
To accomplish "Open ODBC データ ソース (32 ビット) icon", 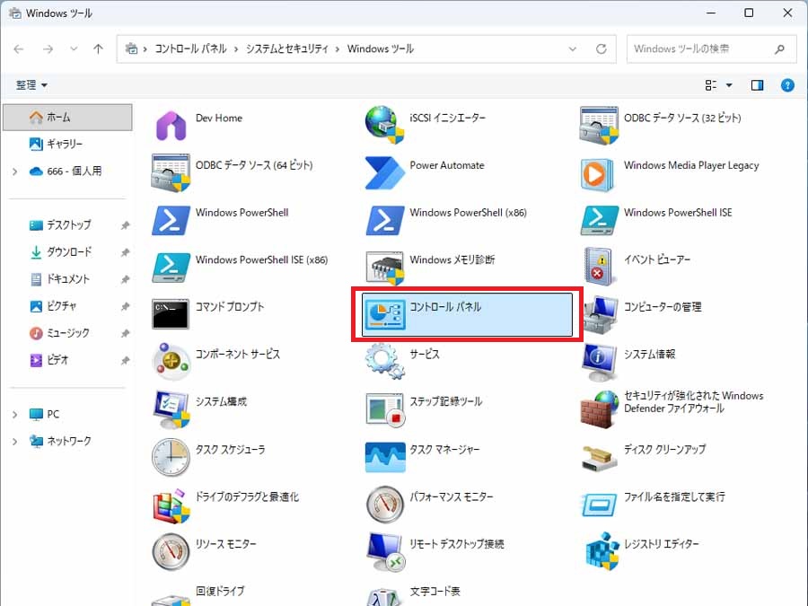I will pos(598,125).
